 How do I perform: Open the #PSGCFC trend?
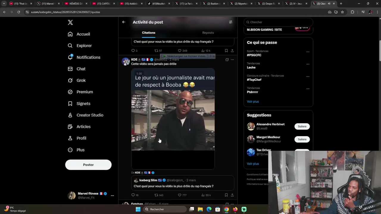254,55
